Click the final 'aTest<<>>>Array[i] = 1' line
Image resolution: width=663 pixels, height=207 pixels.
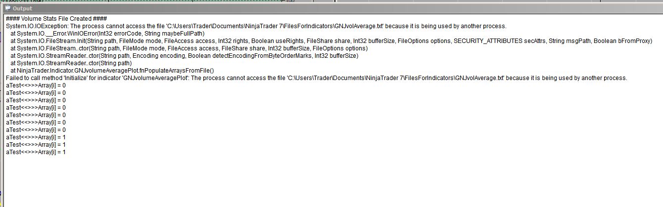(x=36, y=152)
